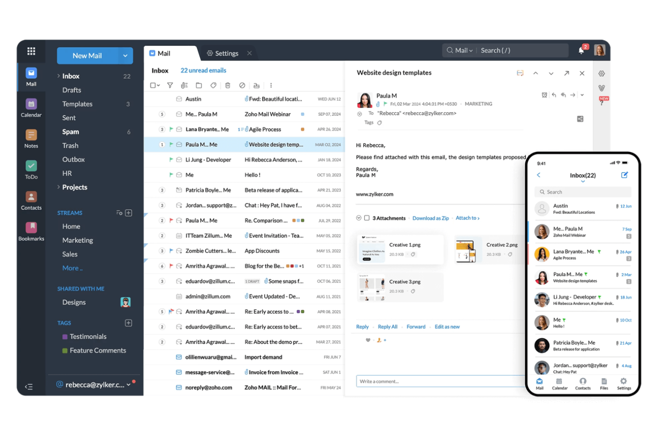Check the select-all box in the inbox toolbar

click(153, 85)
